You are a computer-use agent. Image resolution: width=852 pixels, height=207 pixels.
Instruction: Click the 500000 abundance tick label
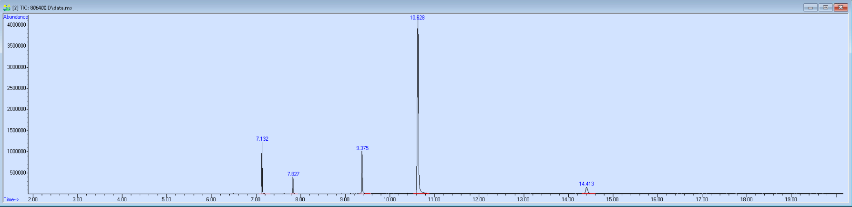click(18, 173)
